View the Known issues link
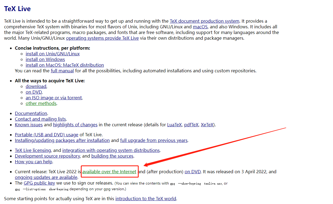This screenshot has width=333, height=204. [29, 125]
